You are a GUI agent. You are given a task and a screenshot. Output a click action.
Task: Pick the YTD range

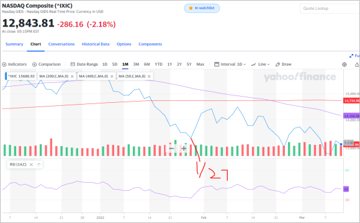click(158, 64)
